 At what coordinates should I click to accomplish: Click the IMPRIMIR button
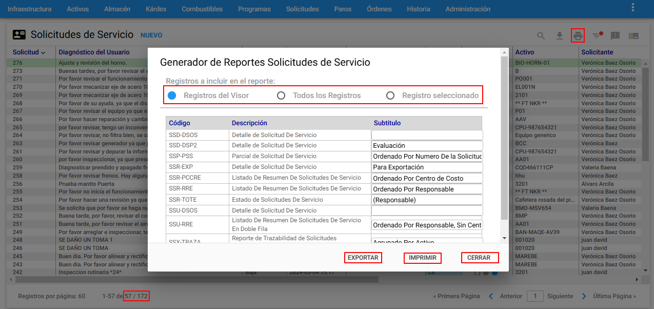[x=423, y=258]
